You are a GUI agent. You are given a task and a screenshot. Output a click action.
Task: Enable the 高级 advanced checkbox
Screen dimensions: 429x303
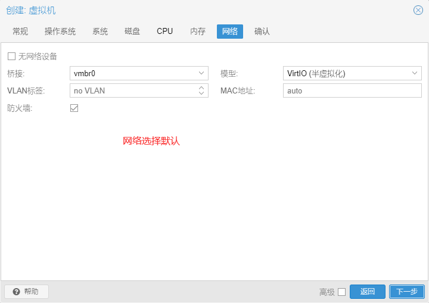341,292
